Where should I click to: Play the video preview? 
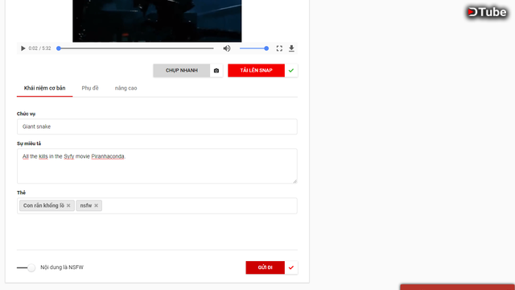click(23, 48)
